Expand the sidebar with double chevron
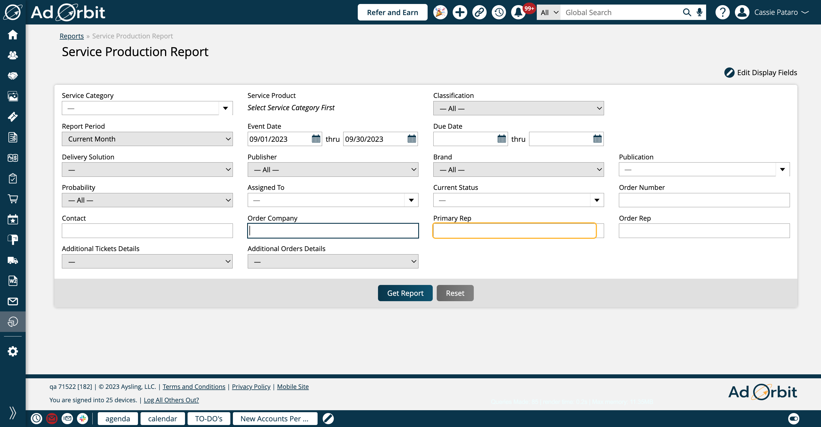This screenshot has width=821, height=427. tap(13, 413)
